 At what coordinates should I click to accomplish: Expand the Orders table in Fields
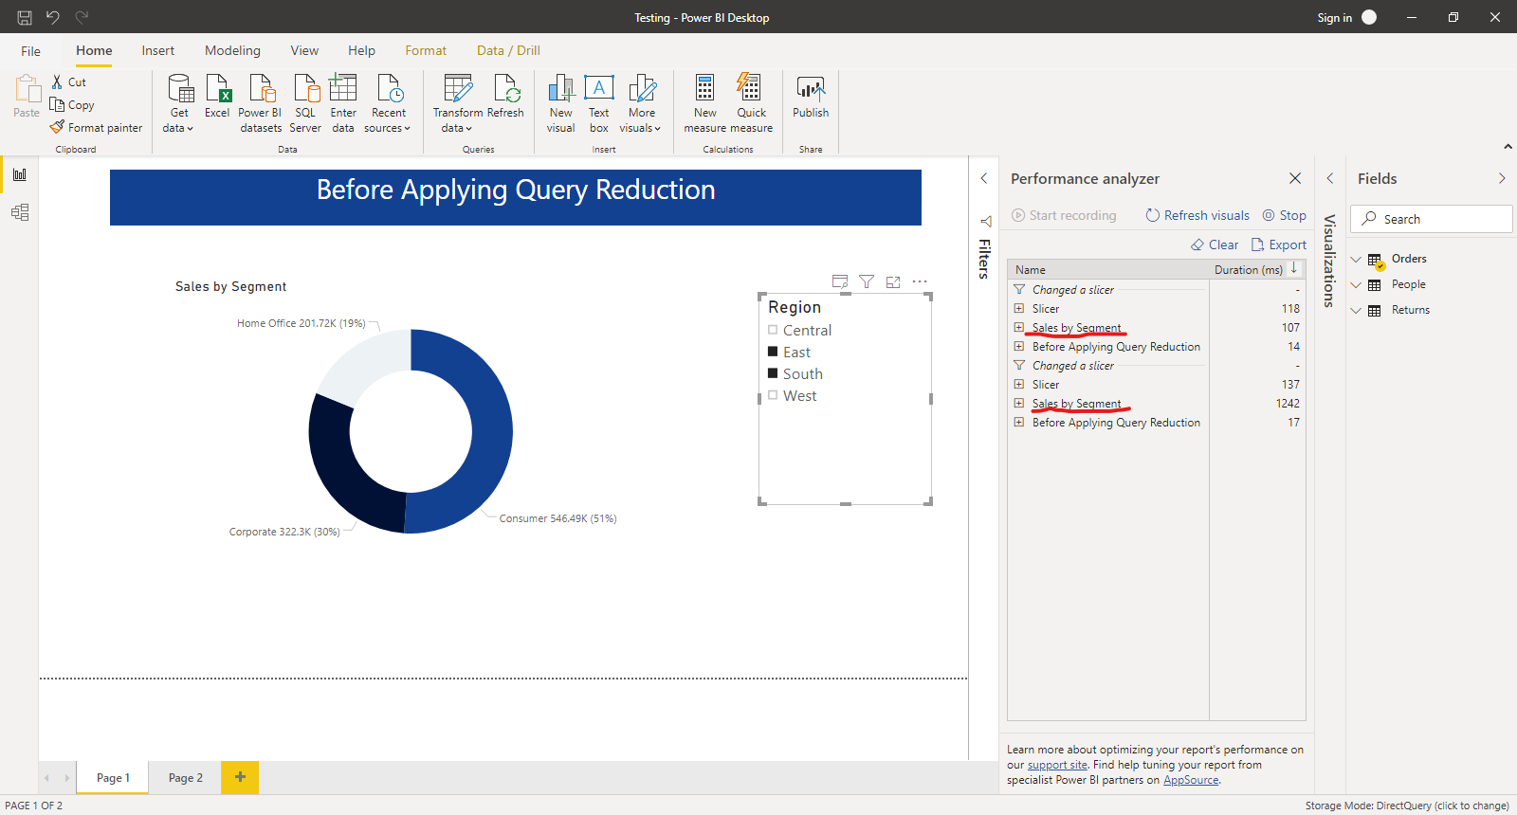[1356, 259]
